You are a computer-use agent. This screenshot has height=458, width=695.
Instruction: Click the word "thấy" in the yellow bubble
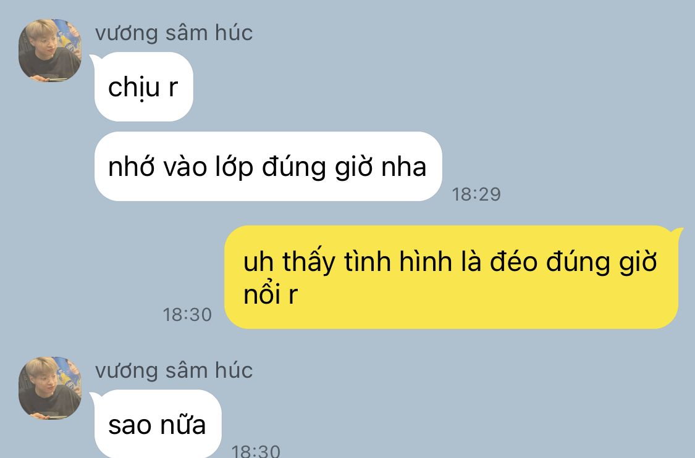point(308,261)
